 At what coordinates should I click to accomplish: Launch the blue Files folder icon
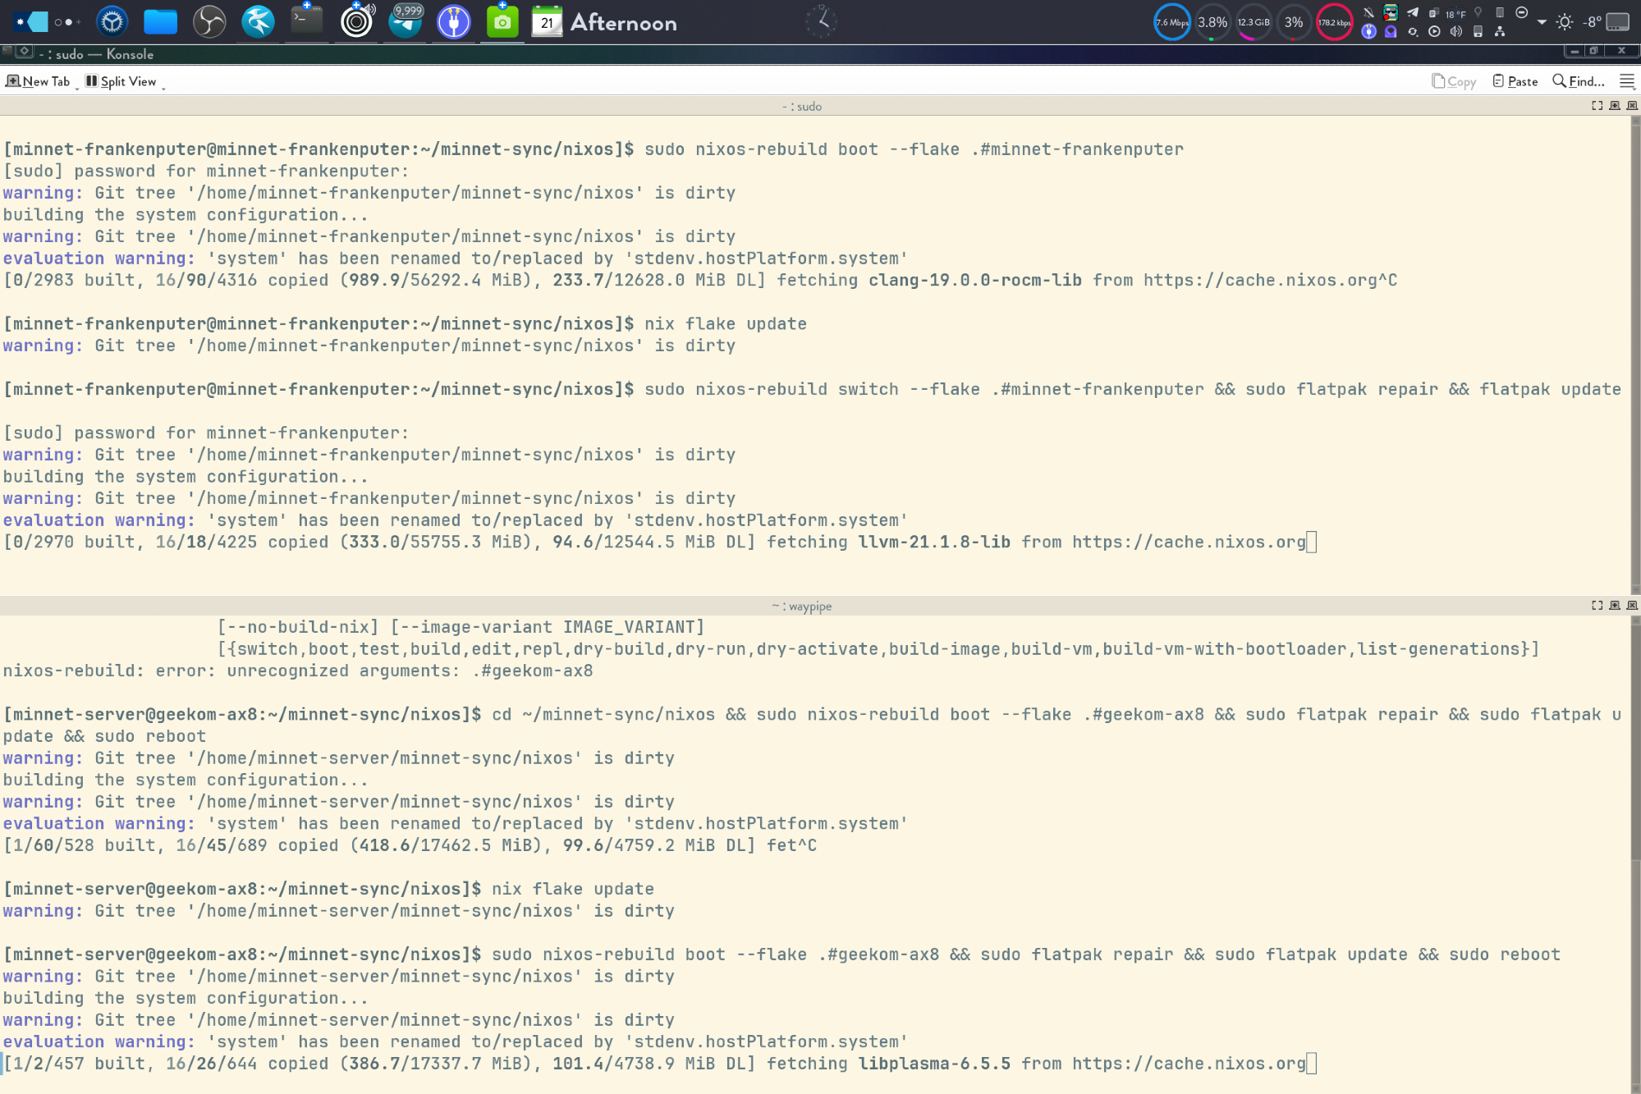160,22
